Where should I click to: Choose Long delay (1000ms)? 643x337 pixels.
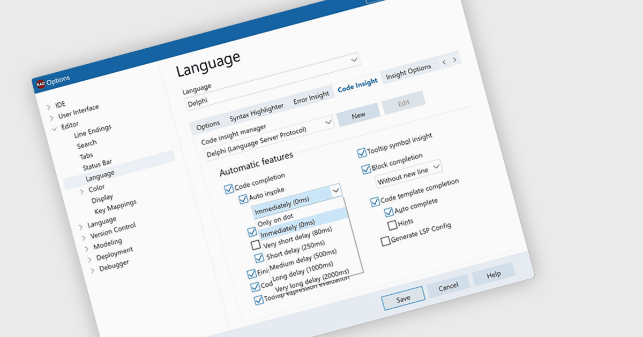point(303,272)
